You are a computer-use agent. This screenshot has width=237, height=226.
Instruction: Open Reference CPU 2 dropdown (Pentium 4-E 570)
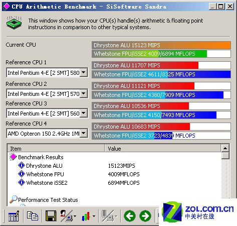[84, 93]
